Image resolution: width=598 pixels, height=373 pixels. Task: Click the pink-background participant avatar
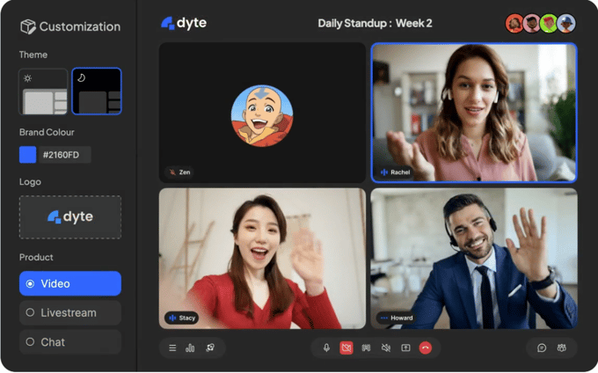(532, 24)
